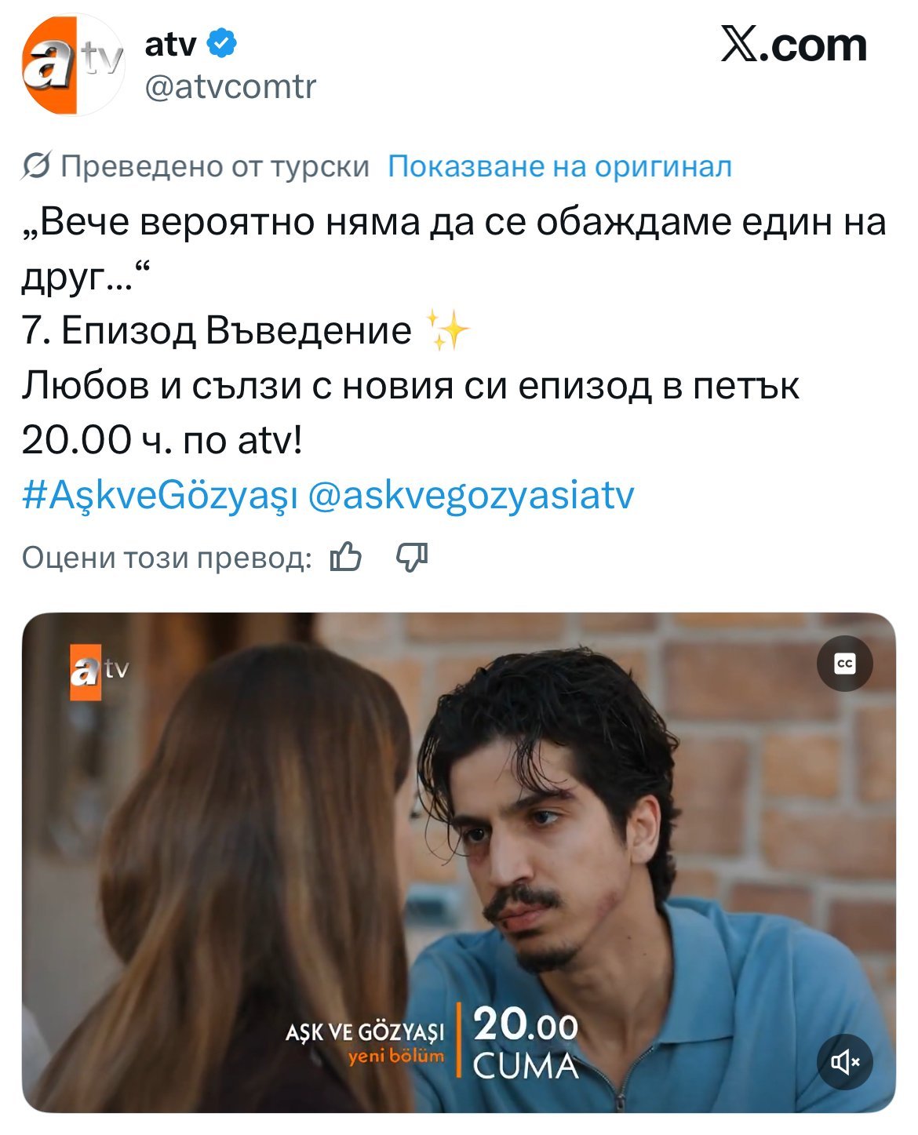Toggle closed captions on the video
Viewport: 918px width, 1135px height.
click(844, 664)
